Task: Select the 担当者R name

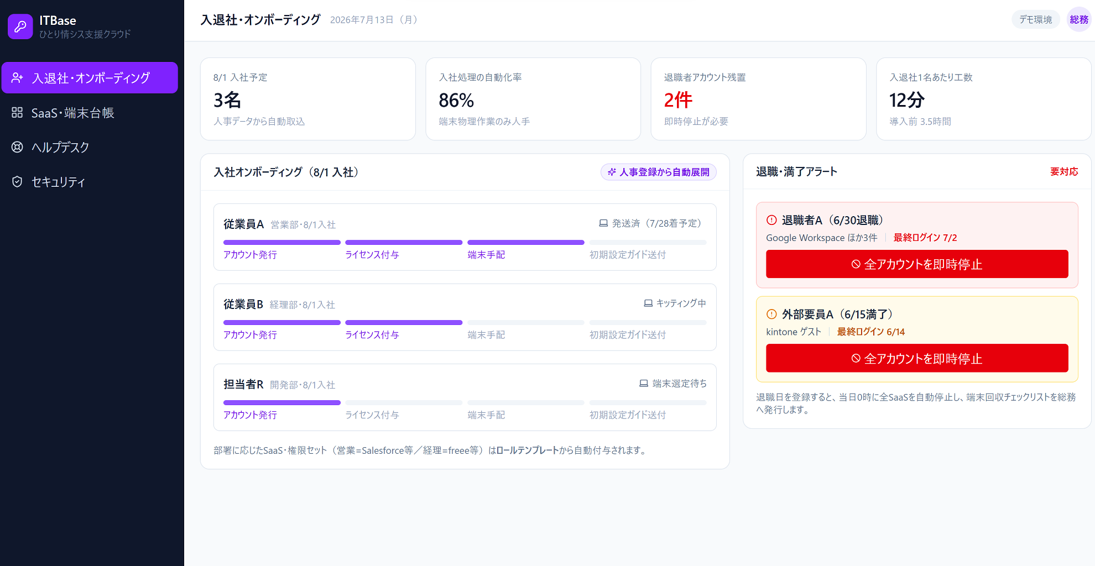Action: 243,384
